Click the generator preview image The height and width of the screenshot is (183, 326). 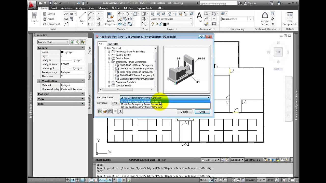[x=186, y=69]
